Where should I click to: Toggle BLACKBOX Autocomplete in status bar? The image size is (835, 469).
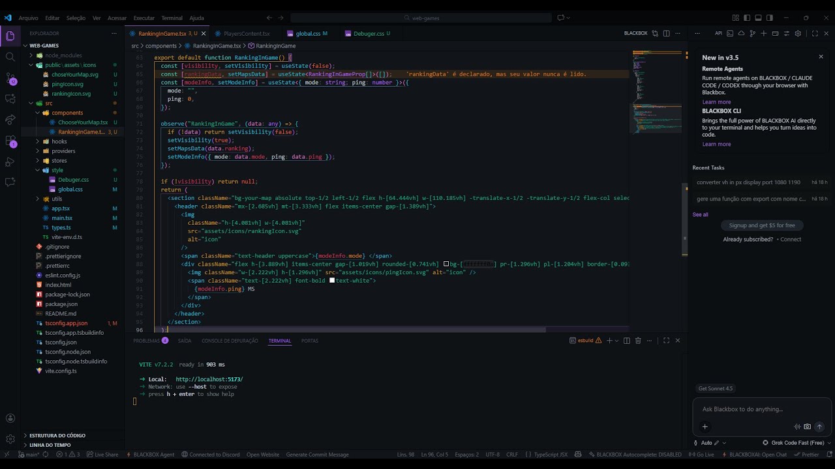(x=635, y=455)
